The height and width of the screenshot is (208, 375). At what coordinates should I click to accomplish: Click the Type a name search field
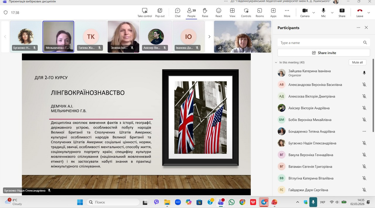(x=319, y=43)
